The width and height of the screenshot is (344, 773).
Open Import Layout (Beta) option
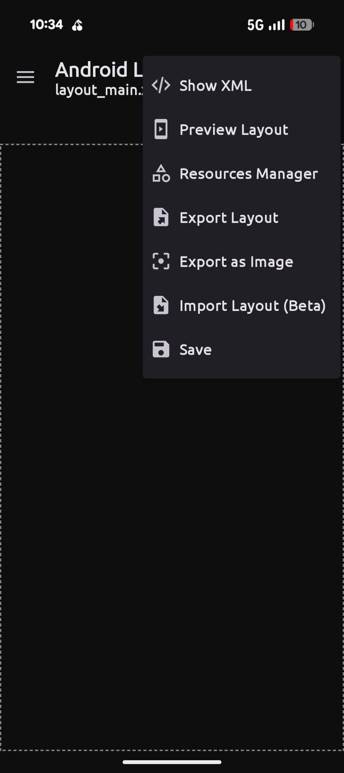click(x=253, y=305)
